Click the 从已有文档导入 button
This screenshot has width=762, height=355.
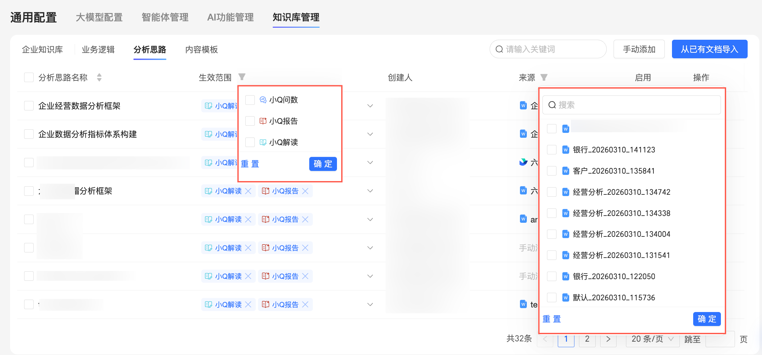click(x=709, y=49)
